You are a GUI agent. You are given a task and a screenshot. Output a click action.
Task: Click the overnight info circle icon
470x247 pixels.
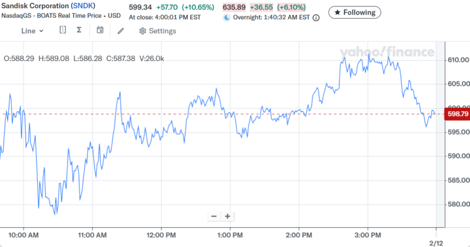point(316,18)
